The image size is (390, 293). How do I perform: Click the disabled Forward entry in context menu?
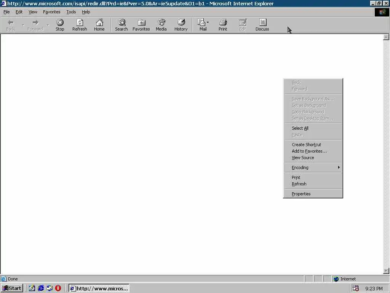(313, 89)
